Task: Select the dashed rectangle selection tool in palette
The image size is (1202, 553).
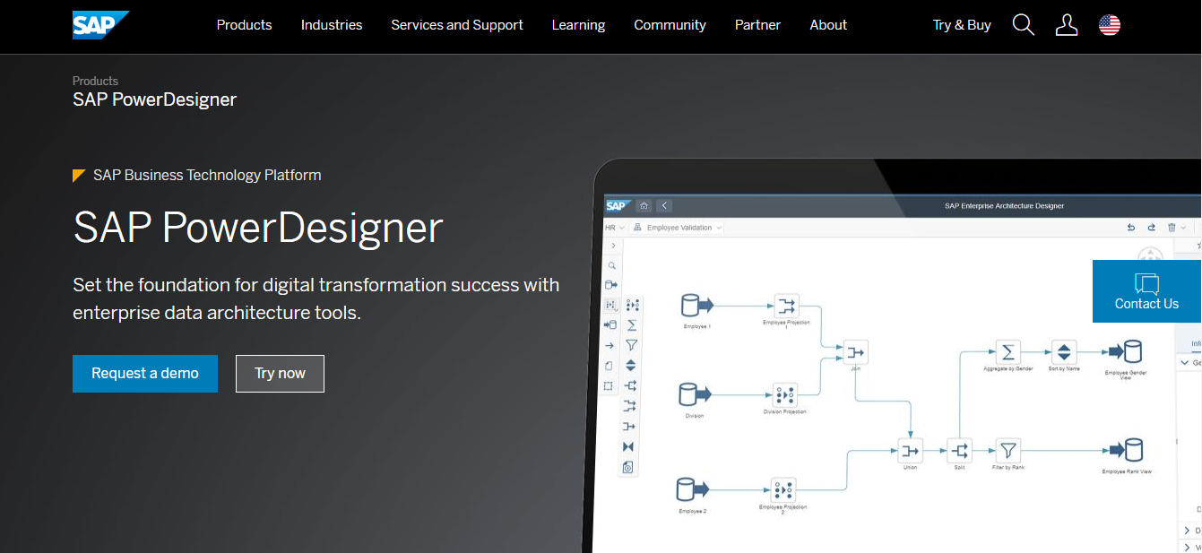Action: click(609, 386)
